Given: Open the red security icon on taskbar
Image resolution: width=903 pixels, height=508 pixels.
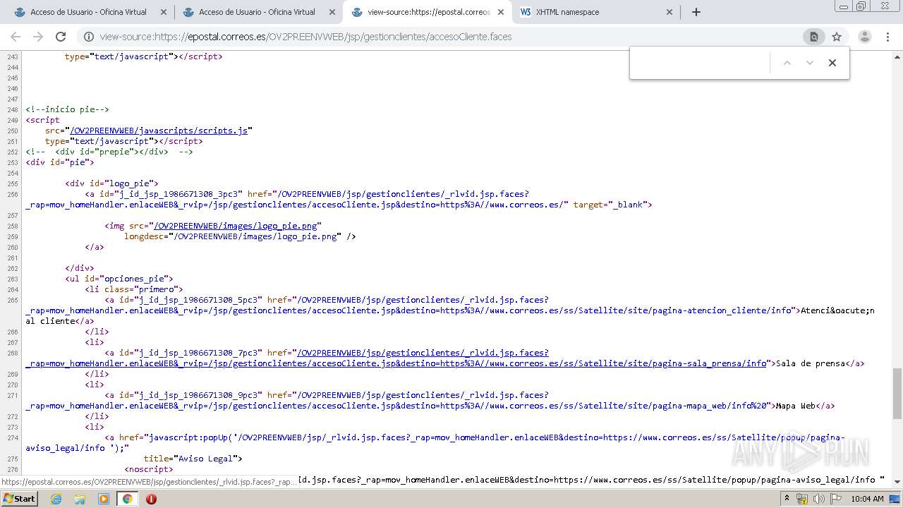Looking at the screenshot, I should (151, 499).
